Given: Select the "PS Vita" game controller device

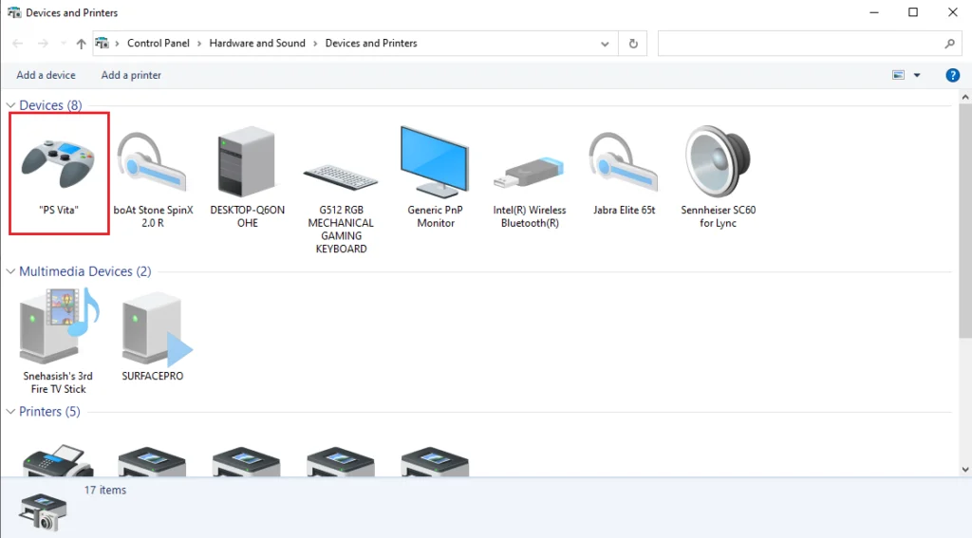Looking at the screenshot, I should coord(59,173).
